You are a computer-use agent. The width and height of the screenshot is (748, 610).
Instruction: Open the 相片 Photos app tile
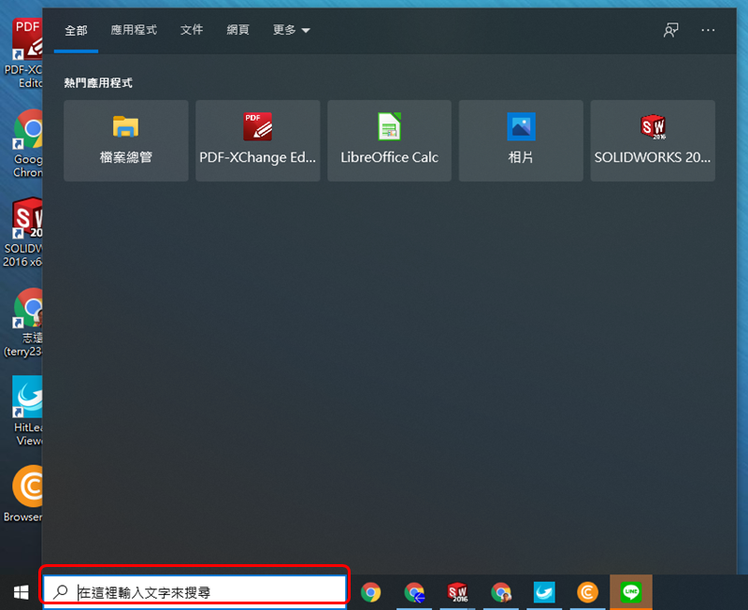pyautogui.click(x=521, y=140)
